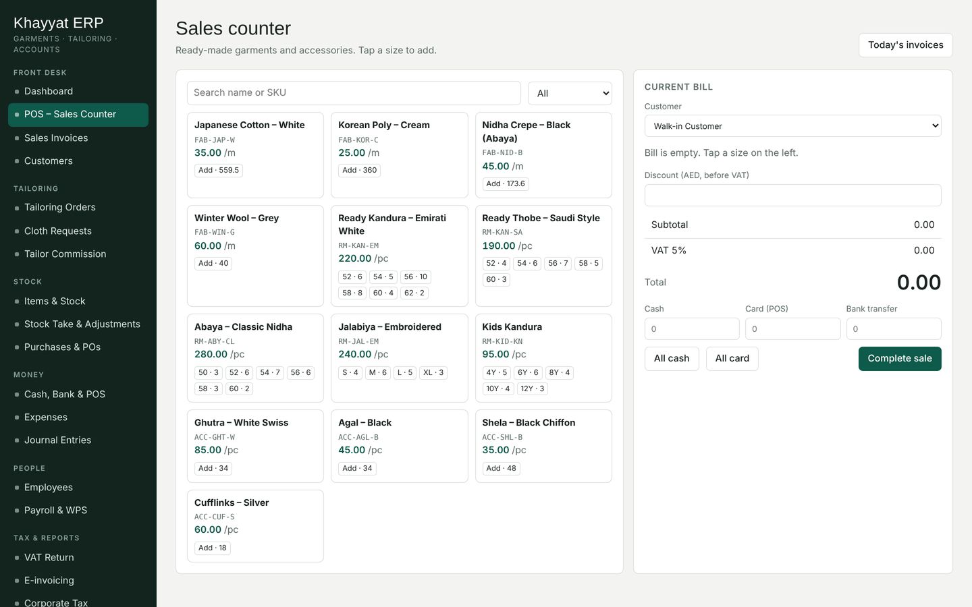Select size S of Jalabiya – Embroidered
The height and width of the screenshot is (607, 972).
tap(350, 373)
